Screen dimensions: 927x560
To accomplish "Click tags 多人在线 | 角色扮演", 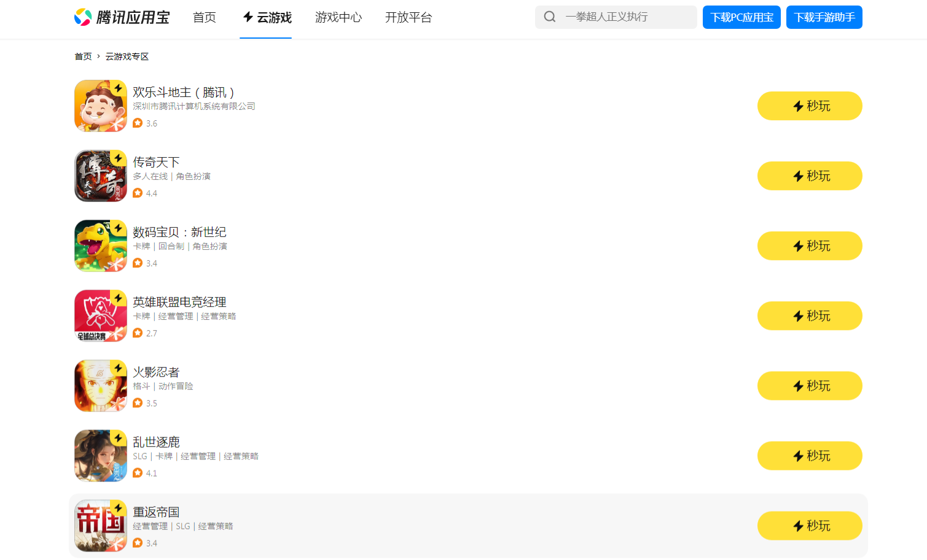I will click(171, 176).
